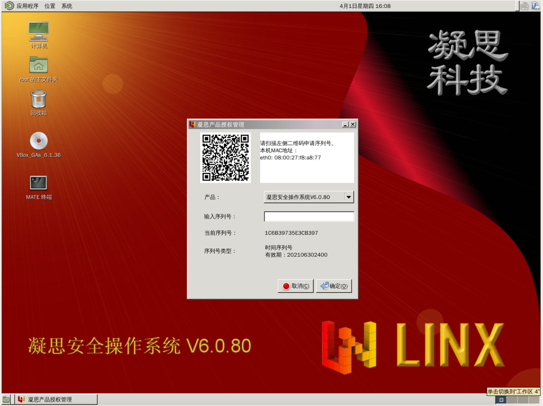543x406 pixels.
Task: Click the QR code image in the dialog
Action: 226,158
